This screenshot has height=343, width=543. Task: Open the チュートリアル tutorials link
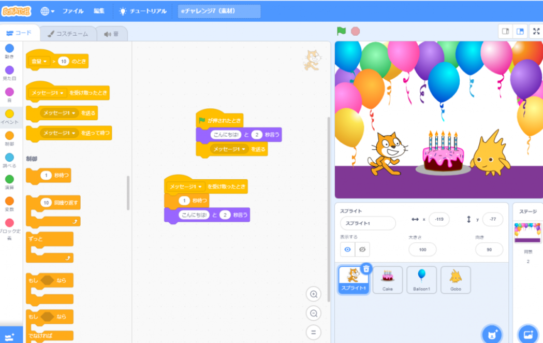142,11
